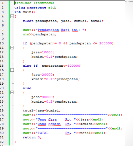
Task: Click the '#include <iostream>' line
Action: pyautogui.click(x=34, y=3)
